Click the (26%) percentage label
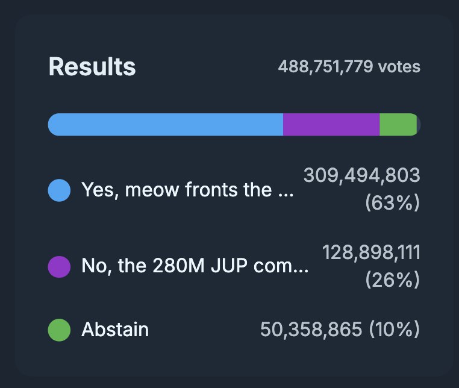Screen dimensions: 459x388 click(x=393, y=280)
